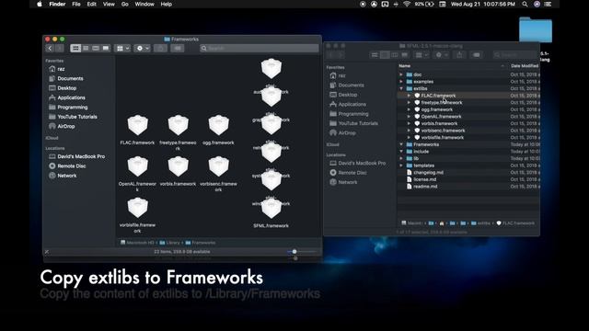Select Remote Disc in Frameworks window sidebar
589x331 pixels.
tap(67, 165)
